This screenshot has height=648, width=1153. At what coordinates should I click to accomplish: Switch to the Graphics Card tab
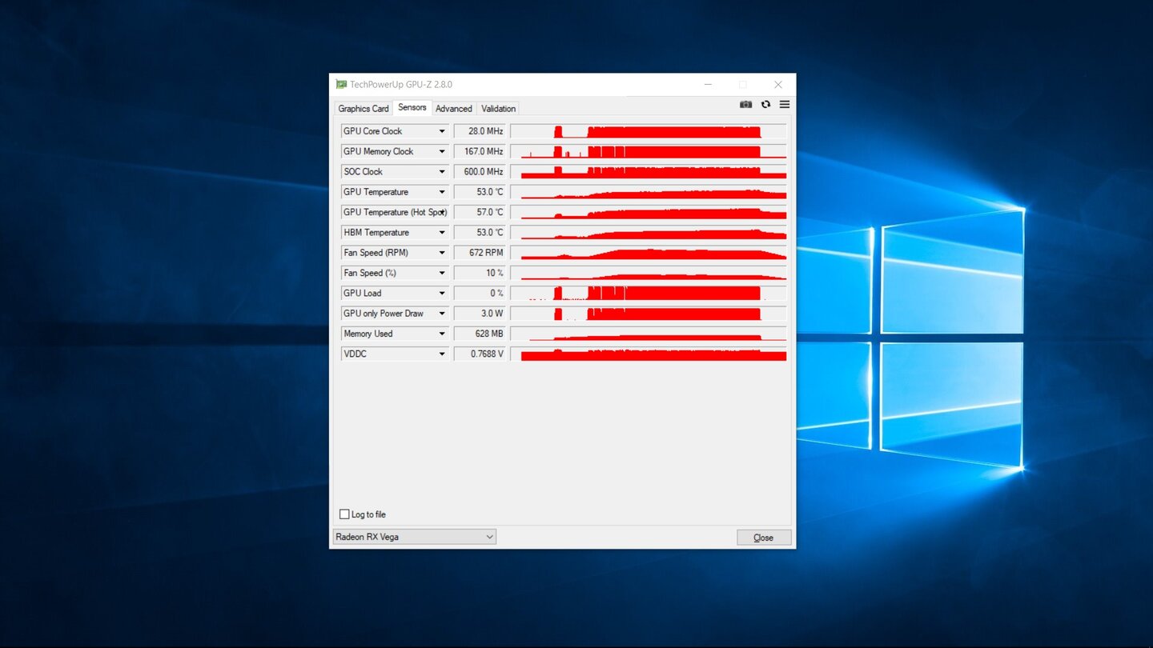[x=364, y=109]
